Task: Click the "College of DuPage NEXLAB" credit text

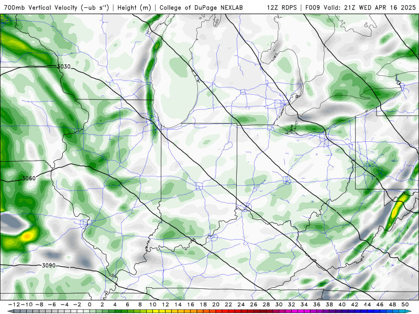Action: pyautogui.click(x=201, y=7)
